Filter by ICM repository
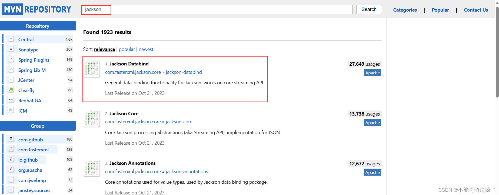 (x=23, y=111)
